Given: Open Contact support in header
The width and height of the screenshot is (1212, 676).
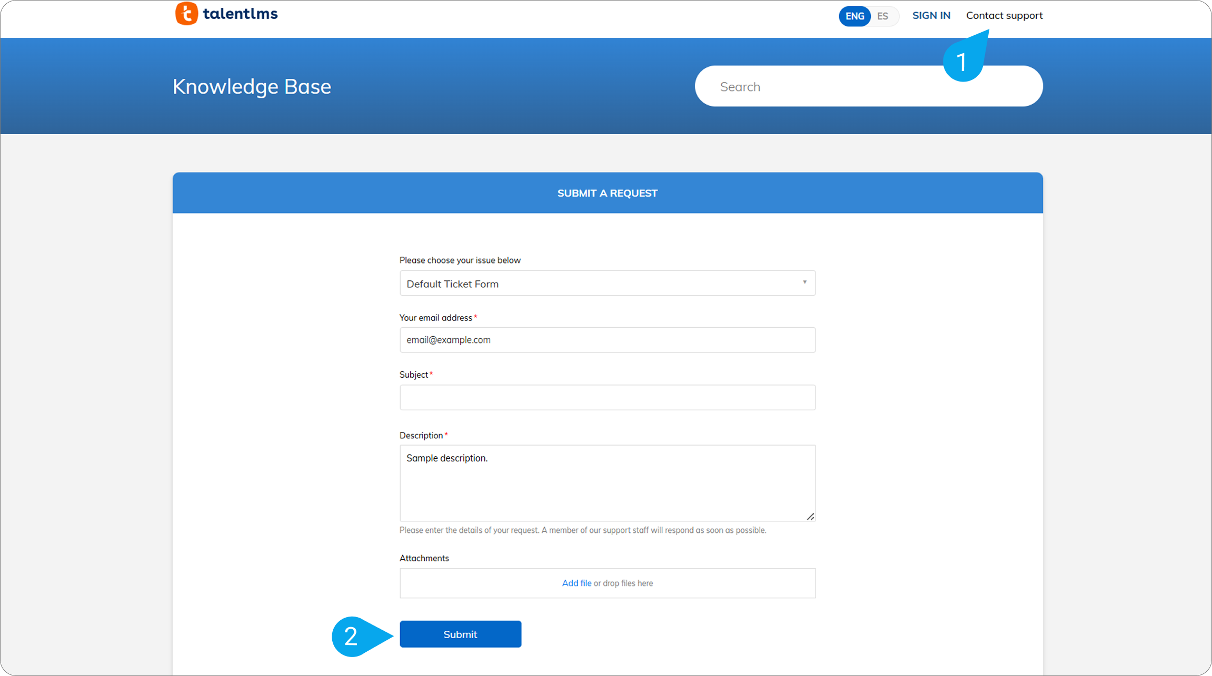Looking at the screenshot, I should 1004,15.
